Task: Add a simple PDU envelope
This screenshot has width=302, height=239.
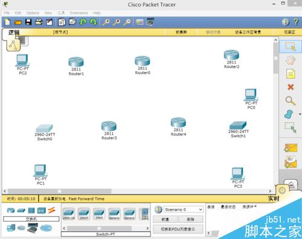Action: 291,148
